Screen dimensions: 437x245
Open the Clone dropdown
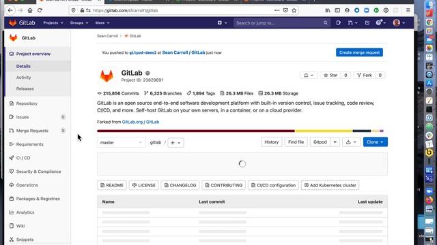375,142
